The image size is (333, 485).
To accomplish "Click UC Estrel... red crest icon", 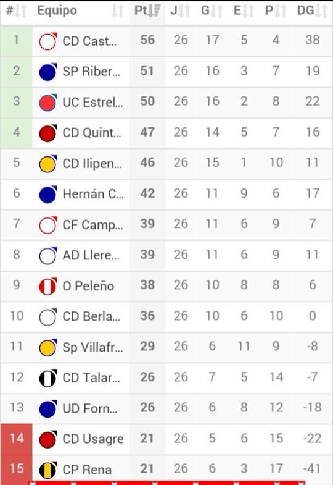I will (48, 103).
